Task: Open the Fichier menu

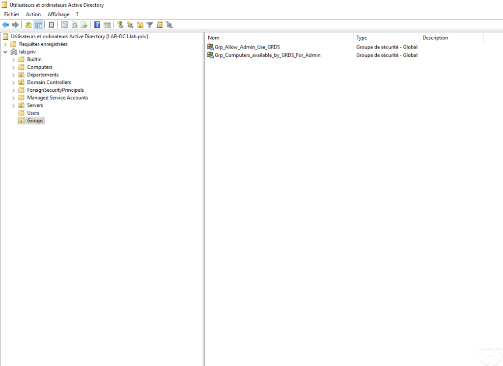Action: (11, 14)
